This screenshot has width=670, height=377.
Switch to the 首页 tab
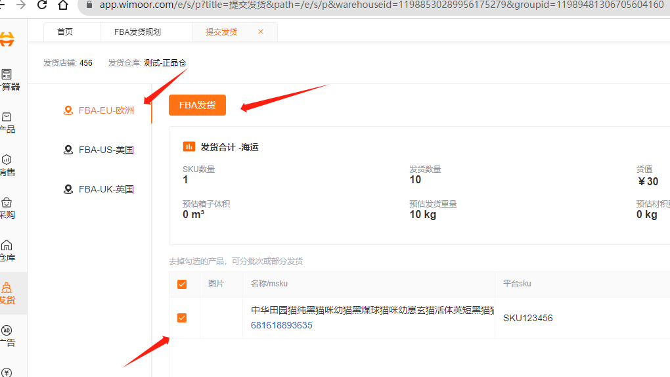pyautogui.click(x=65, y=32)
